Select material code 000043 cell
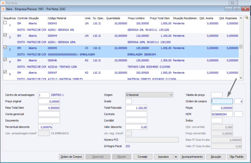The height and width of the screenshot is (163, 251). pyautogui.click(x=52, y=23)
